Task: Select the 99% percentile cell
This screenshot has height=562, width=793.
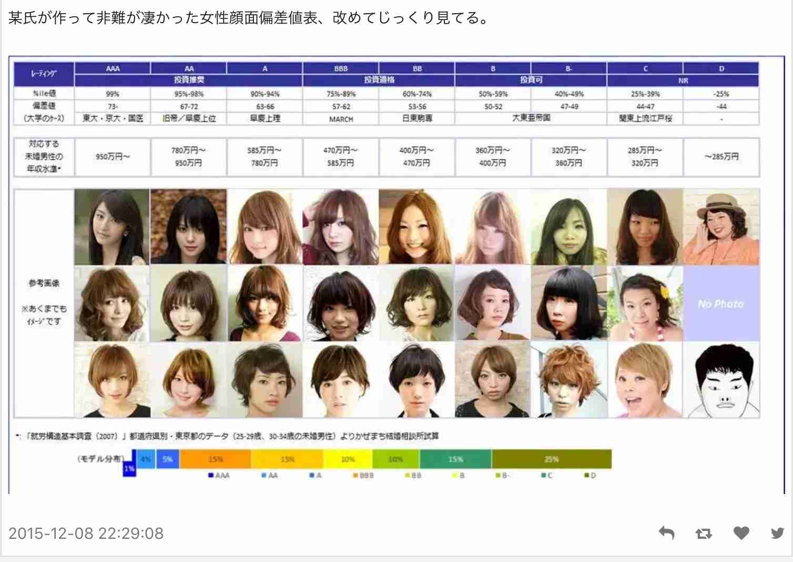Action: point(113,94)
